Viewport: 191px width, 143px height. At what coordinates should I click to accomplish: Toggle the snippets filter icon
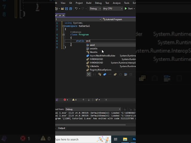pos(131,74)
